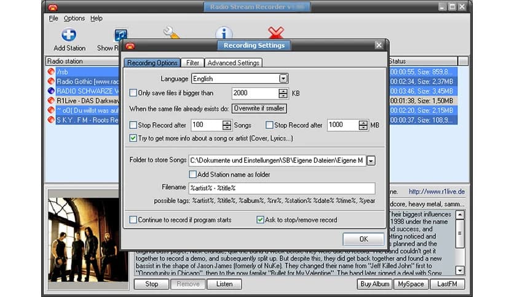Switch to the Filter tab

pos(192,63)
